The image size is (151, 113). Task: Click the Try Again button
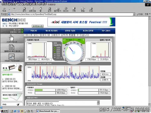pos(68,40)
